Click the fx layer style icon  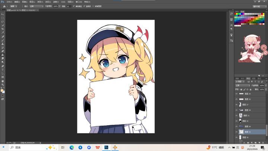244,142
